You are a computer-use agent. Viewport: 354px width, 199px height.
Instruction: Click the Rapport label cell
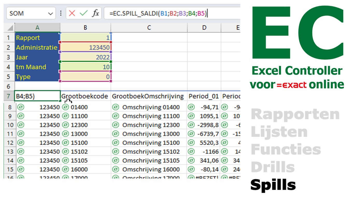pyautogui.click(x=38, y=38)
